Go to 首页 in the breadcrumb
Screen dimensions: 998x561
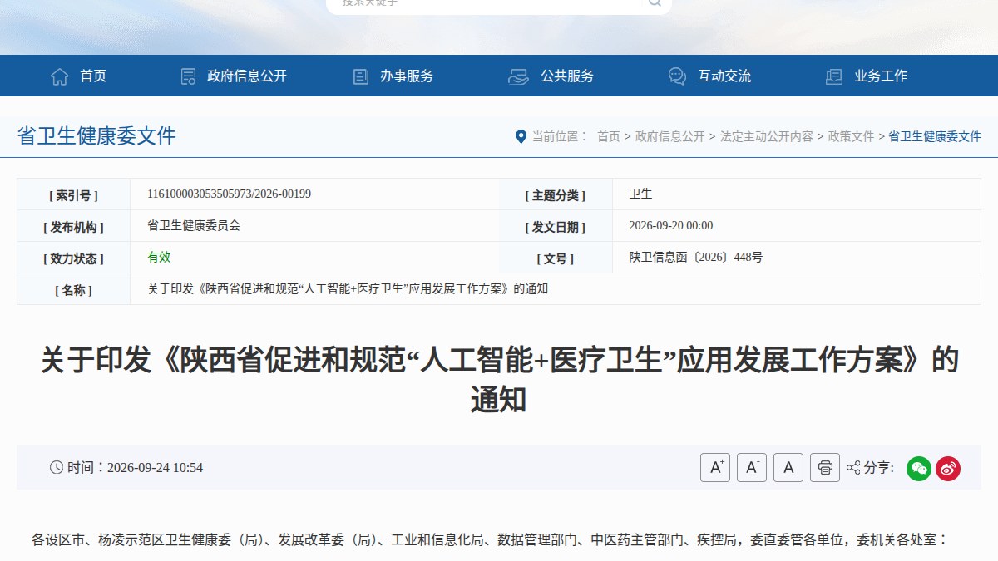609,136
